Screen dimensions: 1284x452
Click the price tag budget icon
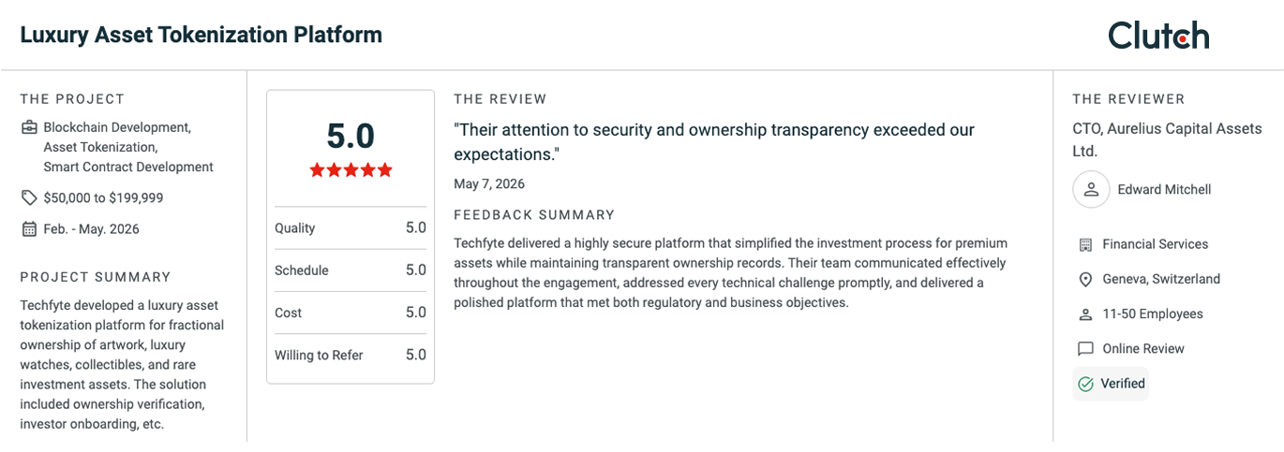[x=29, y=197]
